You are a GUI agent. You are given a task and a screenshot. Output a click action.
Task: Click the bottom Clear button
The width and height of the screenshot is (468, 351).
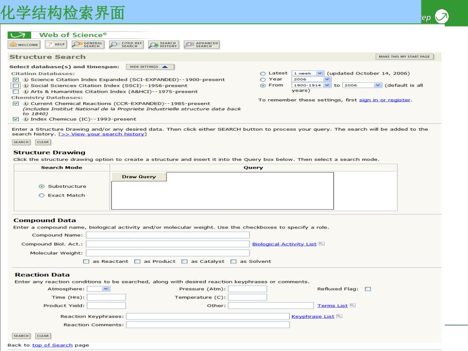43,336
